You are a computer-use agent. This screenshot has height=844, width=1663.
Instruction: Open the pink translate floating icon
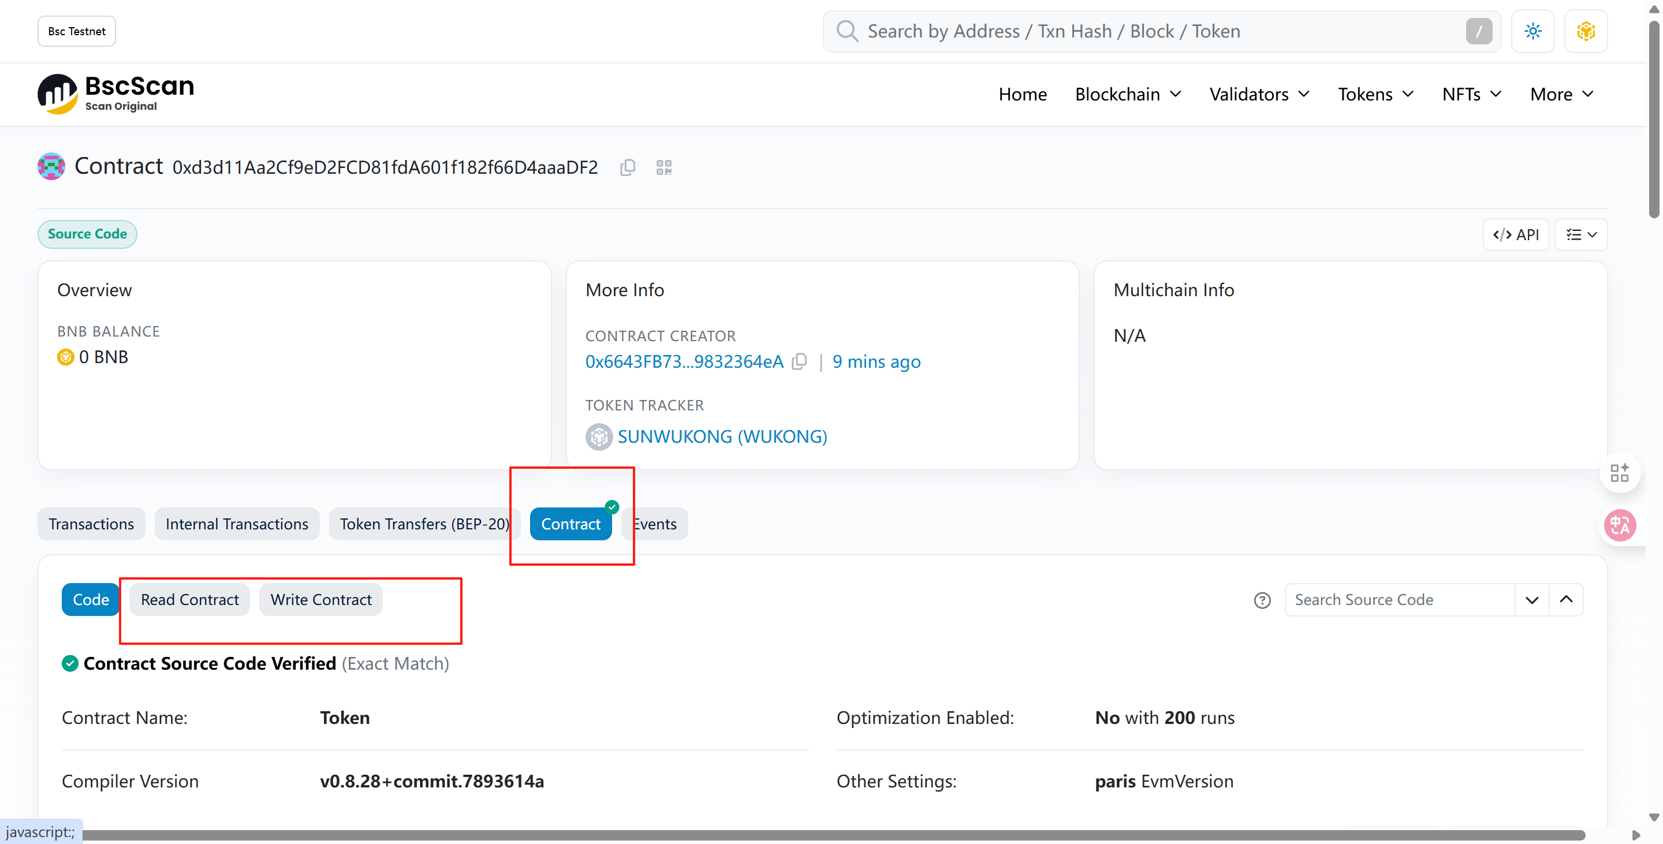coord(1620,525)
